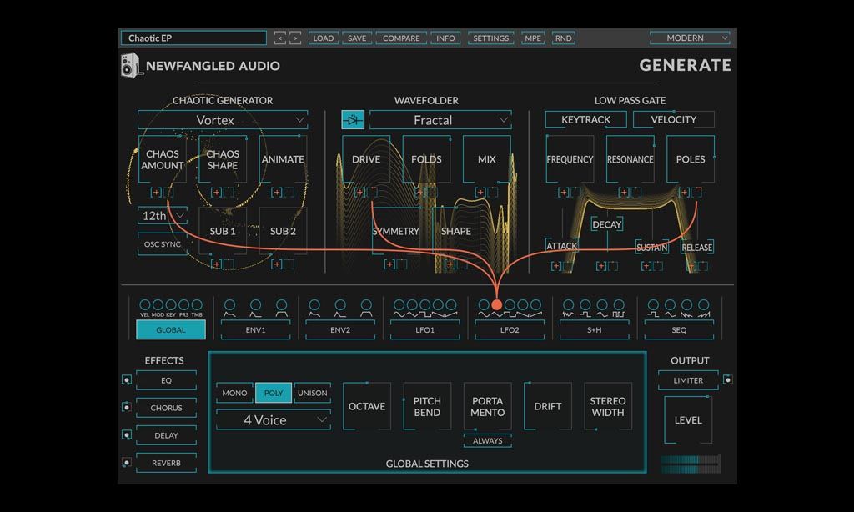854x512 pixels.
Task: Click the COMPARE button
Action: pos(401,38)
